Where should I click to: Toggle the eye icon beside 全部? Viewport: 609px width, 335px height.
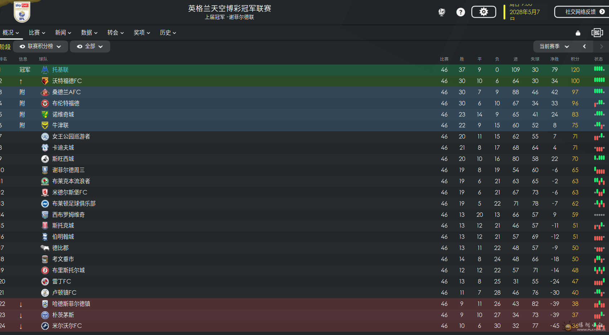[x=80, y=47]
